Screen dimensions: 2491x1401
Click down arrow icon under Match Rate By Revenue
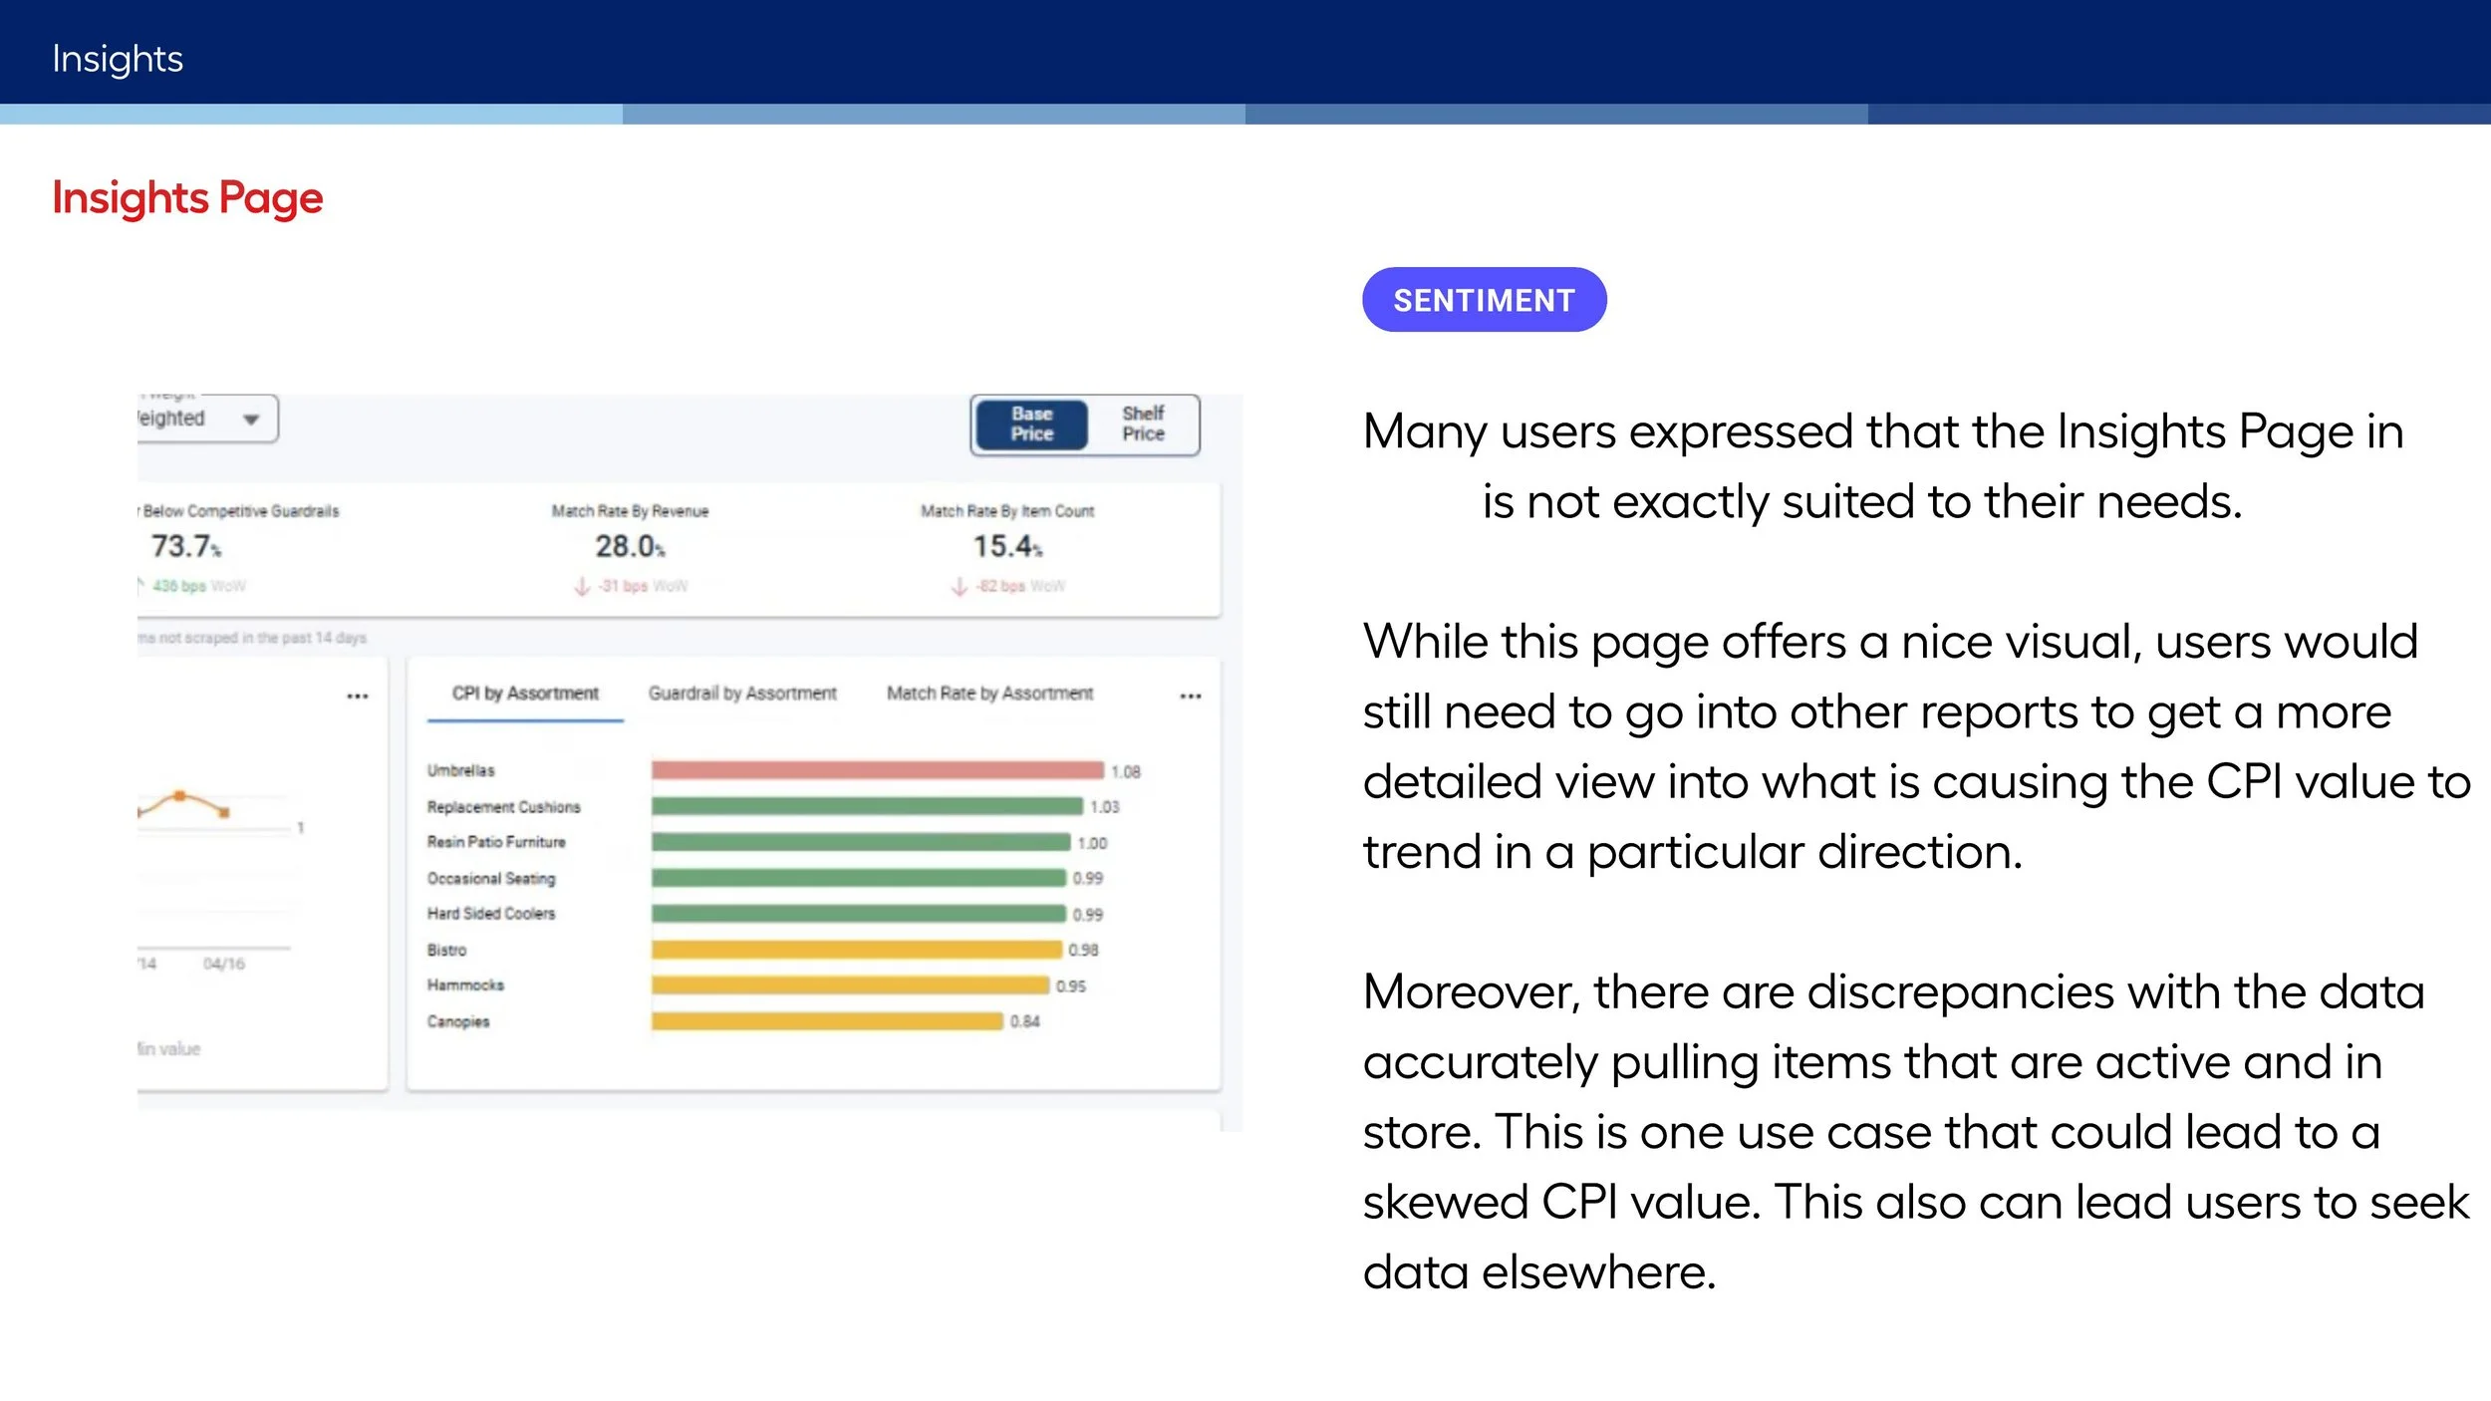[x=582, y=587]
